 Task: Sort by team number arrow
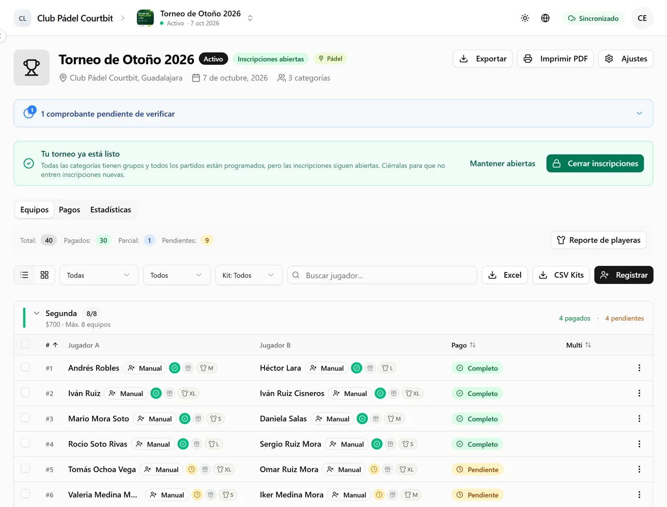55,345
